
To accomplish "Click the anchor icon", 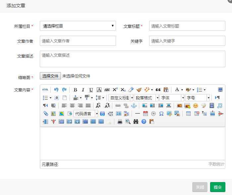I will click(134, 106).
